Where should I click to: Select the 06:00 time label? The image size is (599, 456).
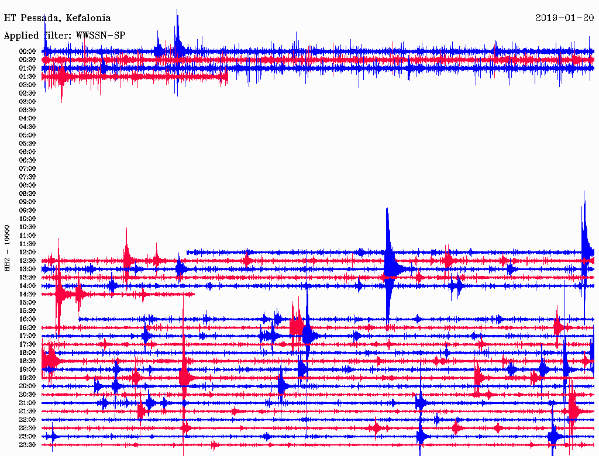(x=27, y=151)
